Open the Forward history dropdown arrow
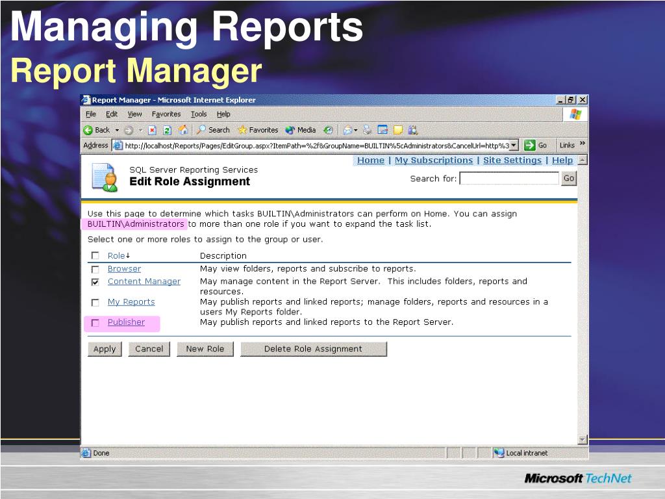This screenshot has width=665, height=499. click(x=140, y=130)
